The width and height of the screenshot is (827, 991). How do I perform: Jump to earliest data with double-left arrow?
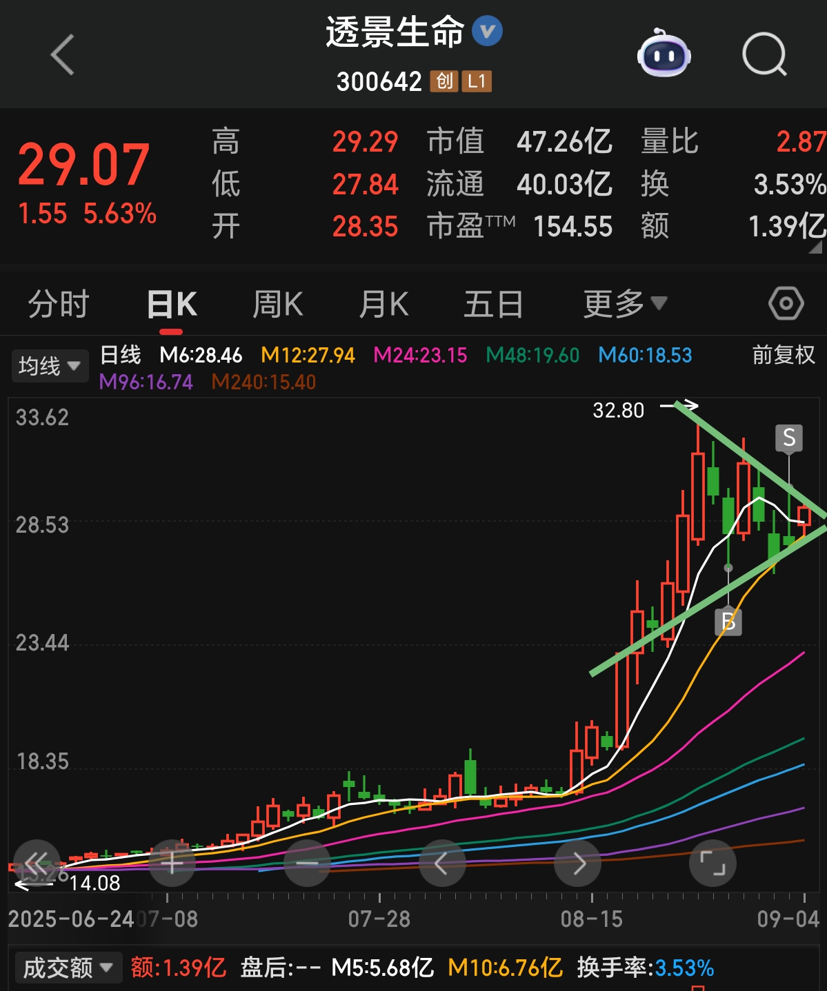pos(37,863)
